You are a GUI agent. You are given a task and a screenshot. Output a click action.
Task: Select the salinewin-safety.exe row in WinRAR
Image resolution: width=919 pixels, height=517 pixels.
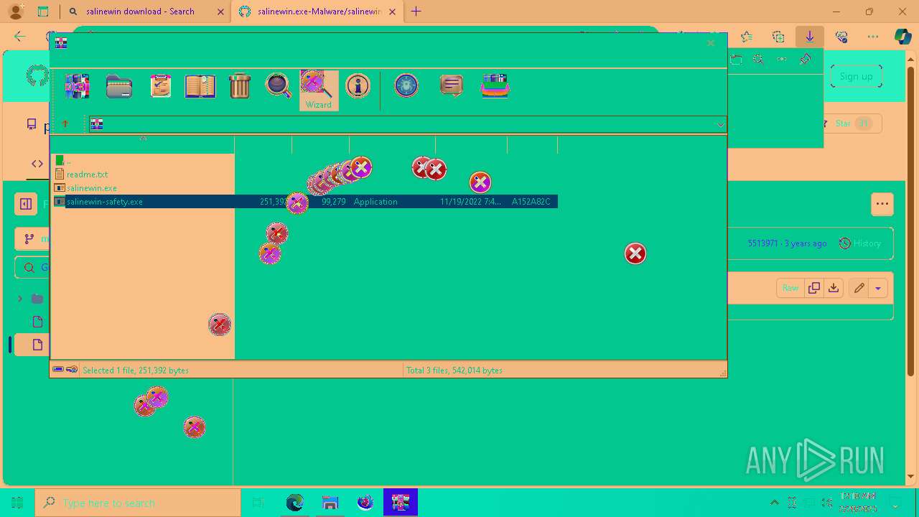tap(306, 202)
